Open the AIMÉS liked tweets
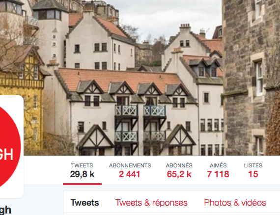Screen dimensions: 280x215 pyautogui.click(x=218, y=170)
